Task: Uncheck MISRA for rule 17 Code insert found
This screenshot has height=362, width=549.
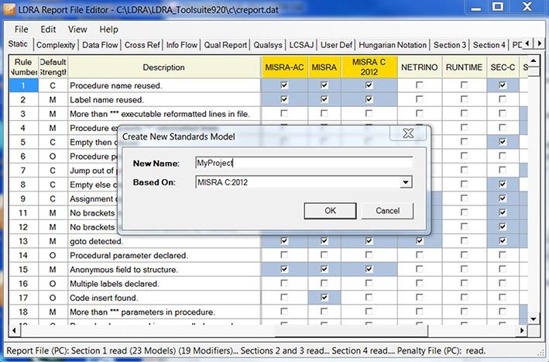Action: [324, 298]
